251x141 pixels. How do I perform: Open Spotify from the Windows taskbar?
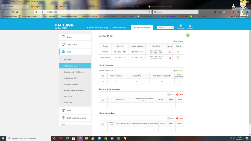tap(119, 138)
